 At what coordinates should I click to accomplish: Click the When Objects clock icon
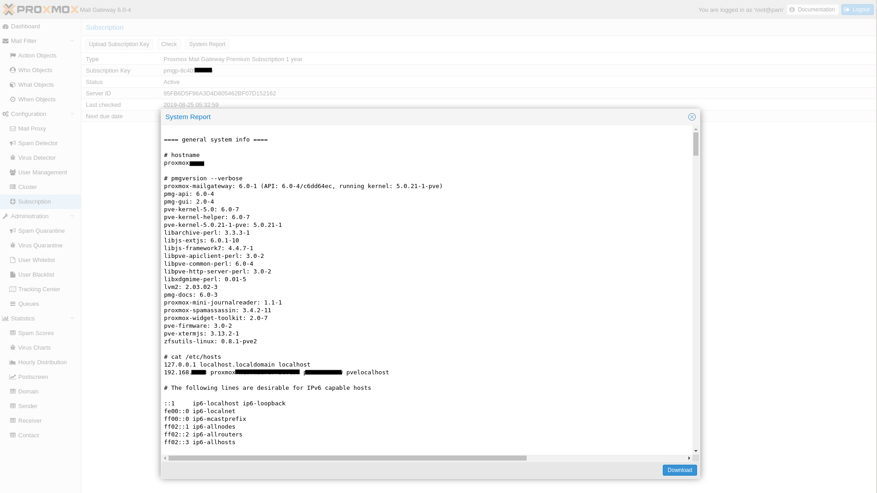13,100
